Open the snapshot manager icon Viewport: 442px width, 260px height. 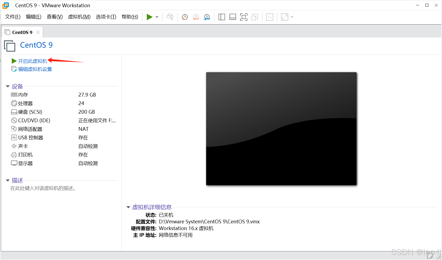click(207, 17)
